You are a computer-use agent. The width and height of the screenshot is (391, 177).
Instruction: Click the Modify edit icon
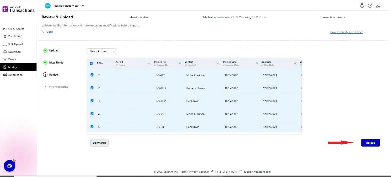(x=5, y=67)
